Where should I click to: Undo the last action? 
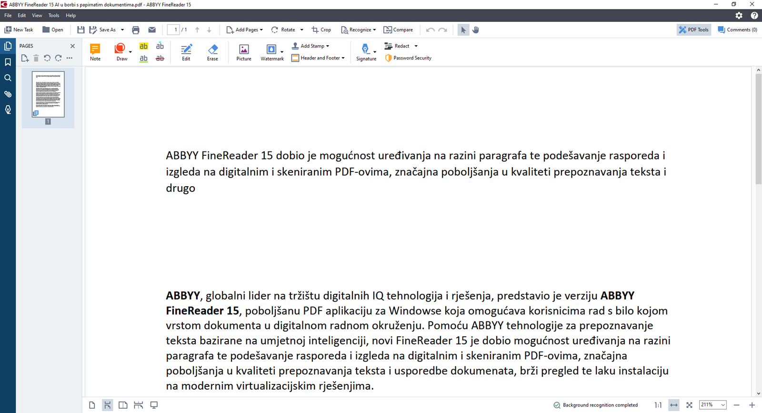pos(431,30)
